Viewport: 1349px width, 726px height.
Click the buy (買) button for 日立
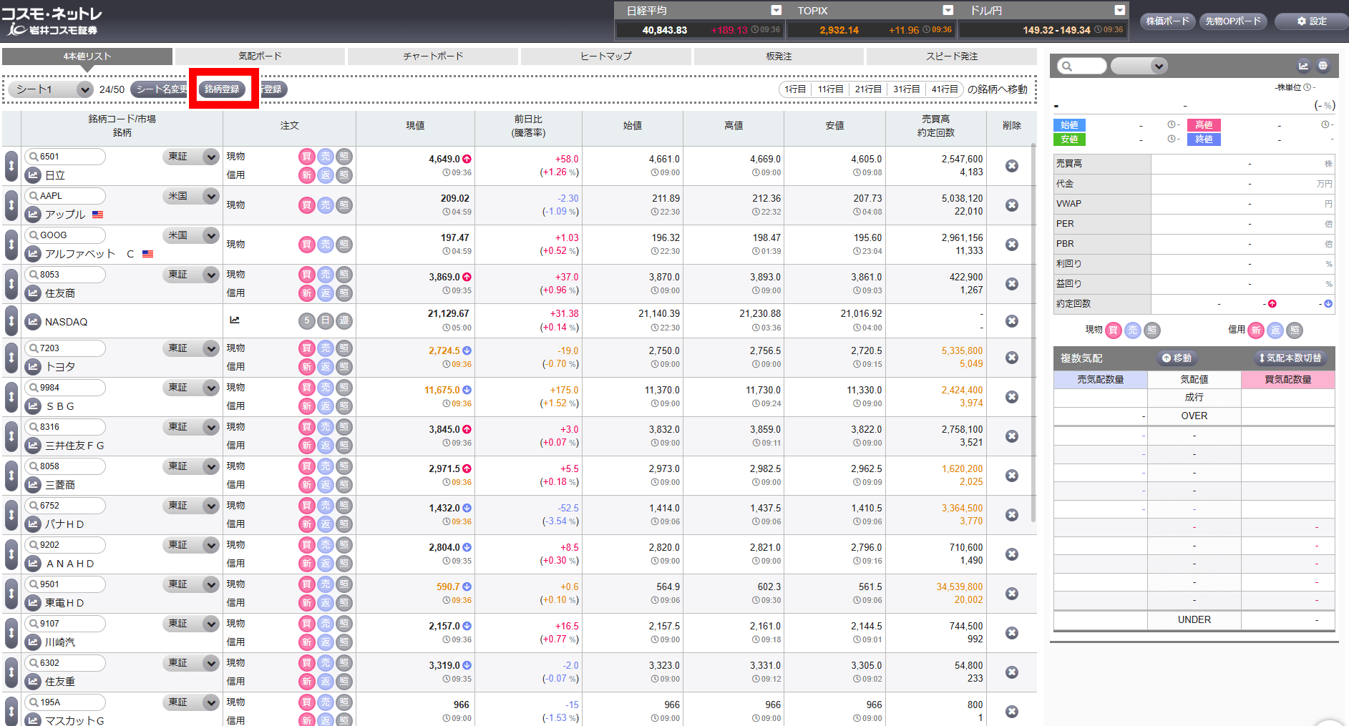306,157
